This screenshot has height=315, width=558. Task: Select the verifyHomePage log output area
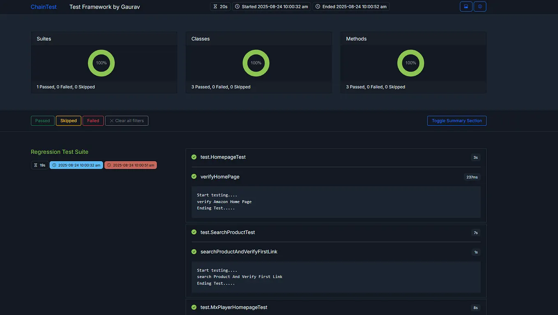click(x=336, y=202)
